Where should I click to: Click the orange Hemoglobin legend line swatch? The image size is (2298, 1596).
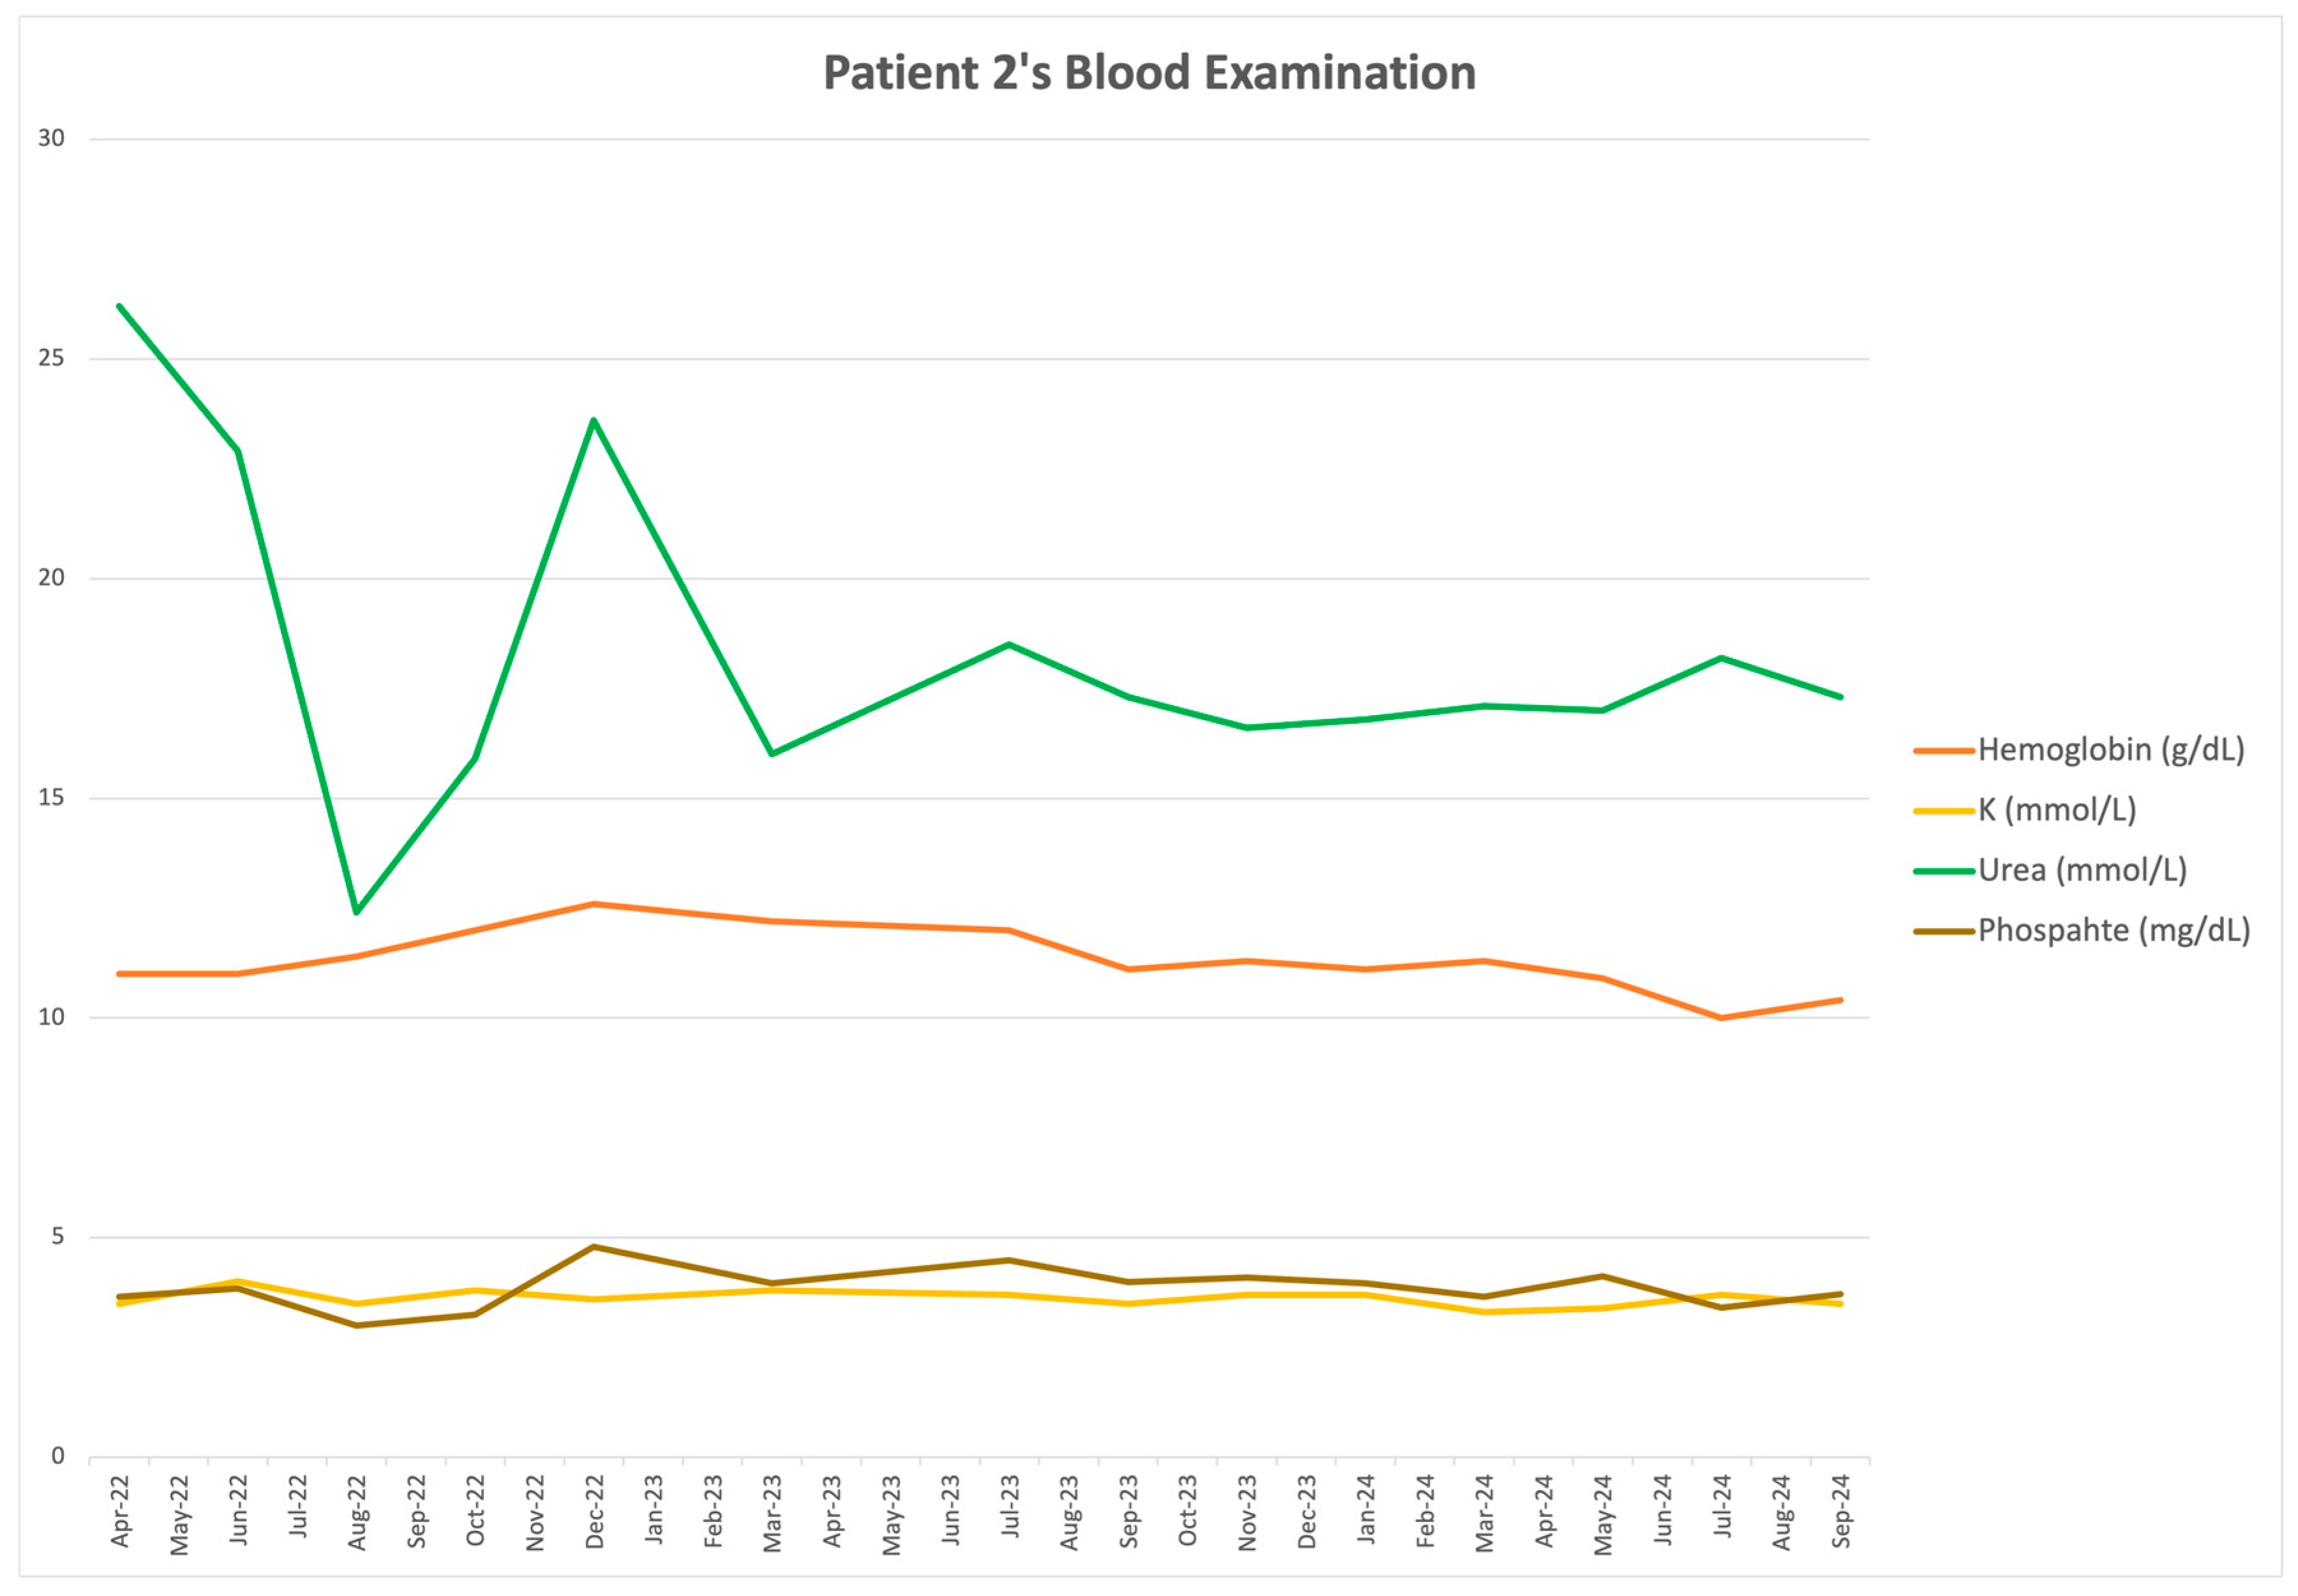[x=1944, y=751]
